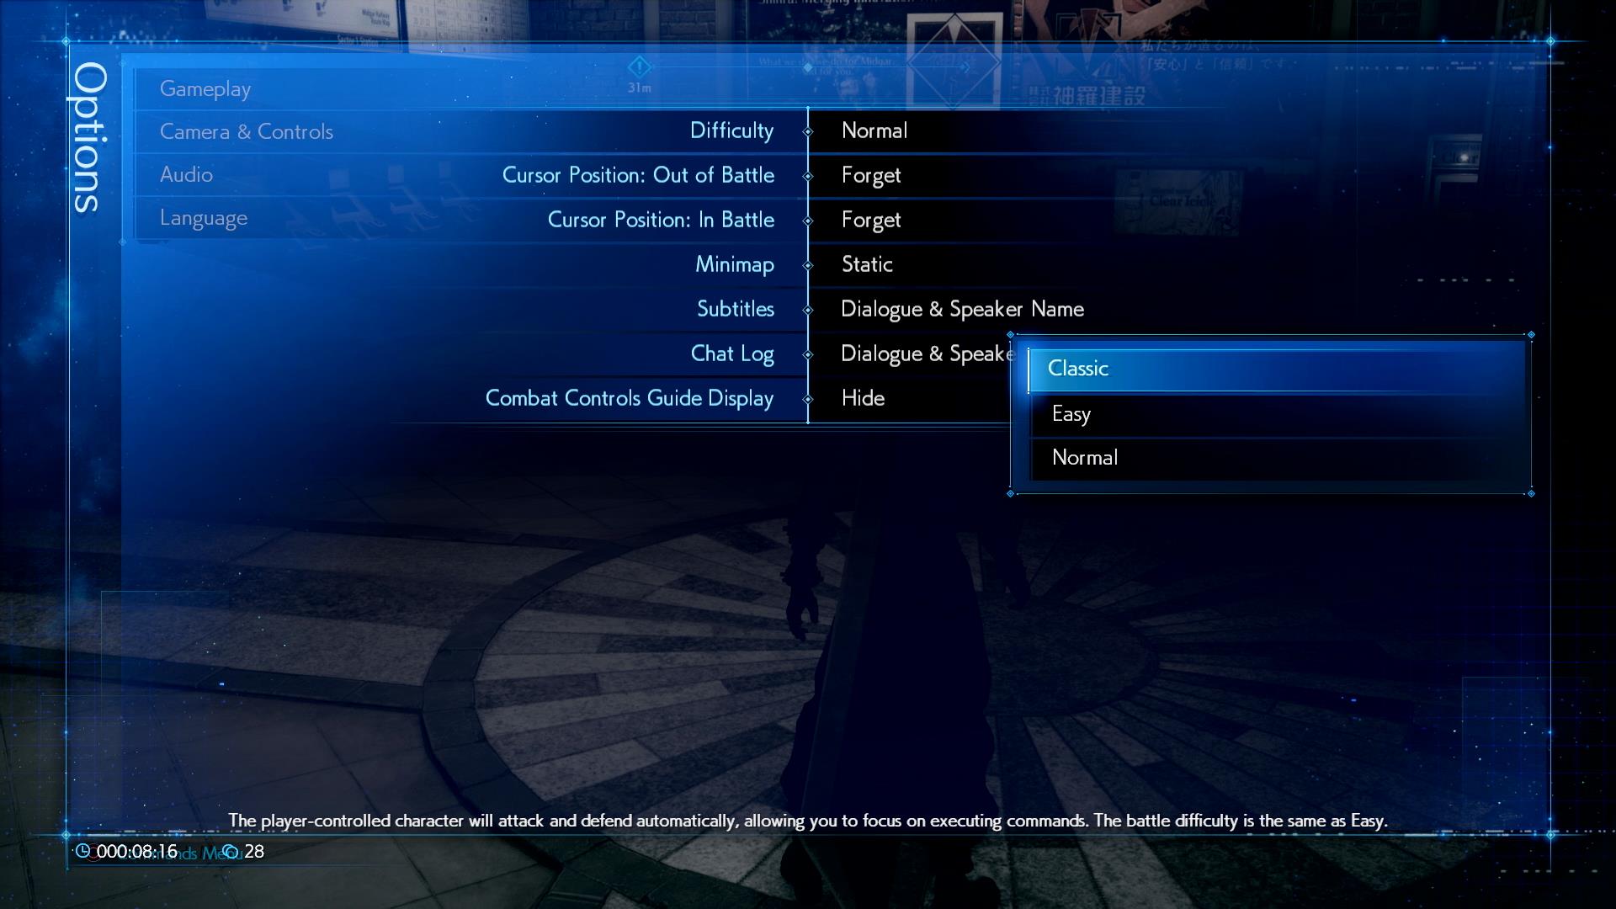The width and height of the screenshot is (1616, 909).
Task: Open the Language settings tab
Action: (x=203, y=216)
